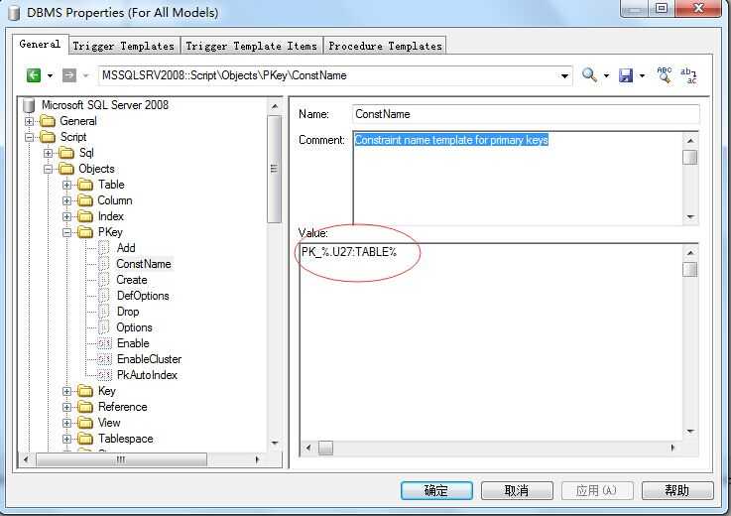Click the 帮助 Help button

click(677, 491)
